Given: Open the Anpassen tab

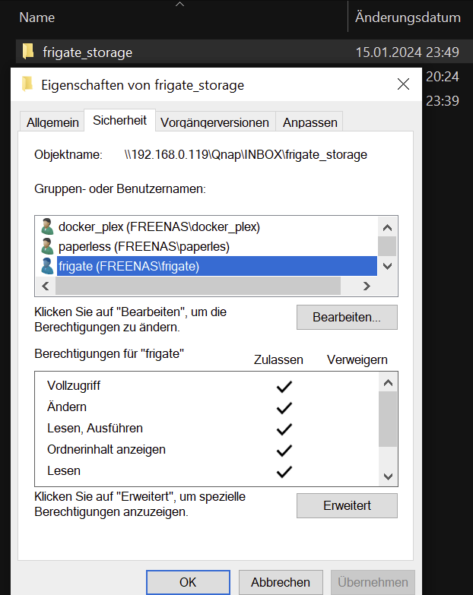Looking at the screenshot, I should (x=310, y=122).
